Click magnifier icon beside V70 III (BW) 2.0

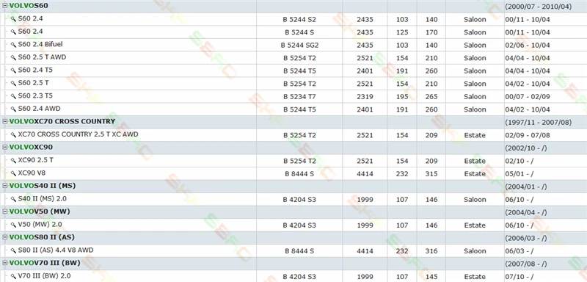(x=13, y=276)
